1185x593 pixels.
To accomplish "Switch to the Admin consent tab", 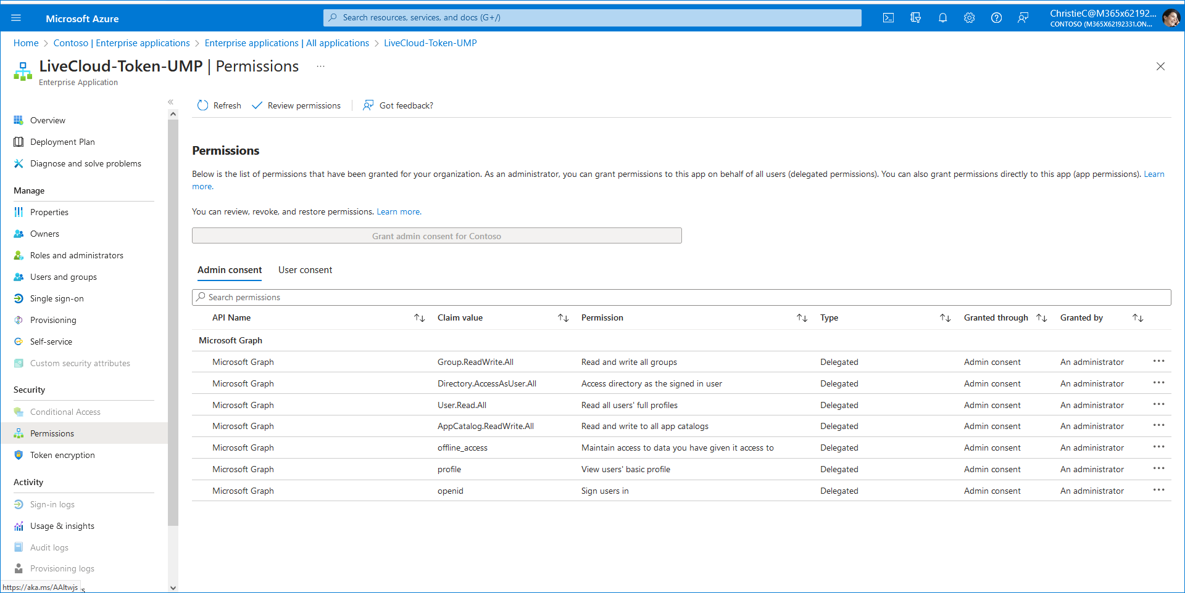I will tap(230, 270).
